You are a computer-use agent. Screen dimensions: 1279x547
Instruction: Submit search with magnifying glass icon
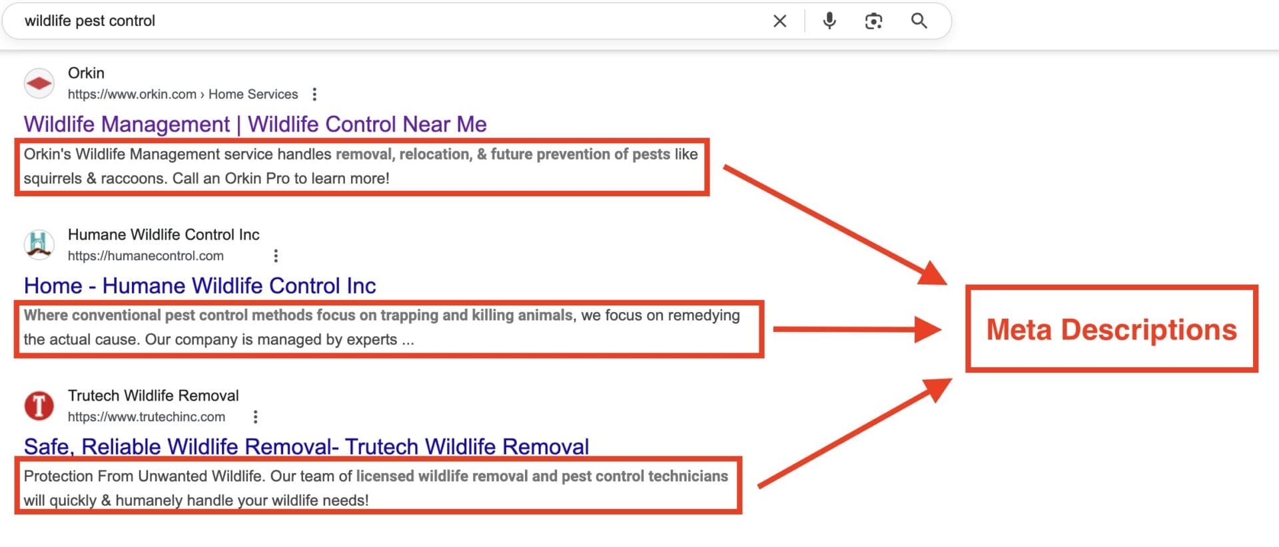[x=919, y=21]
